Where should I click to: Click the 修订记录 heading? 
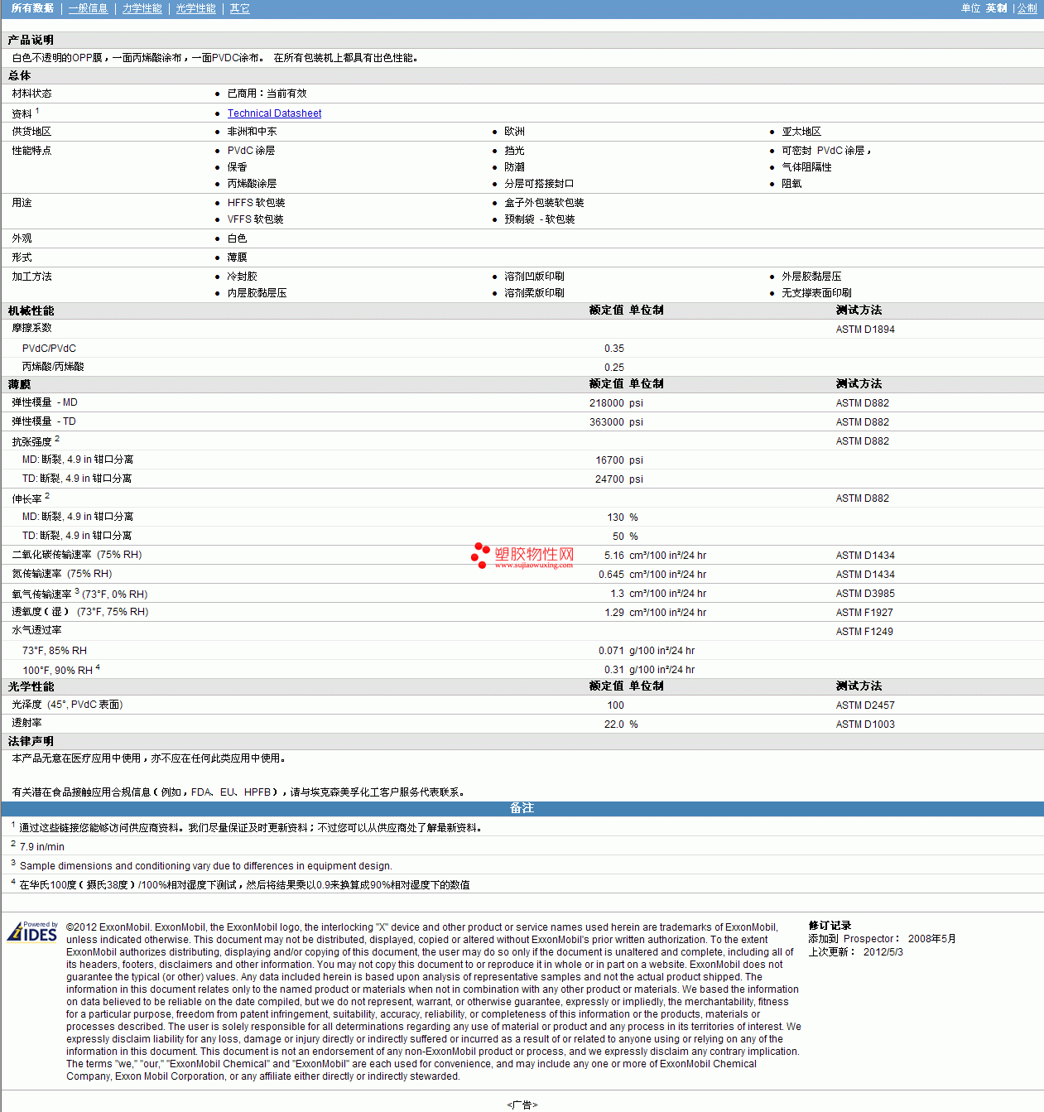pos(830,926)
